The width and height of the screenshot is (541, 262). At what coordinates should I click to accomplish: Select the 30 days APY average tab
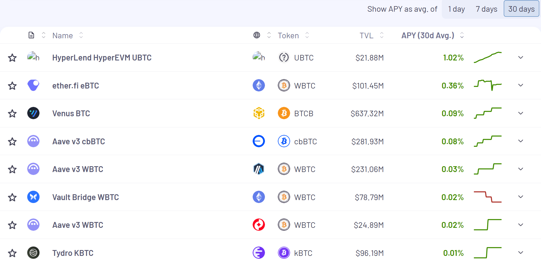(521, 9)
